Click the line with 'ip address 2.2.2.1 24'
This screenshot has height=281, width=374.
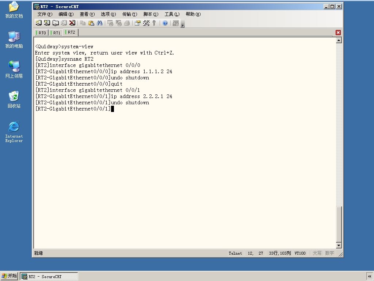[x=103, y=96]
